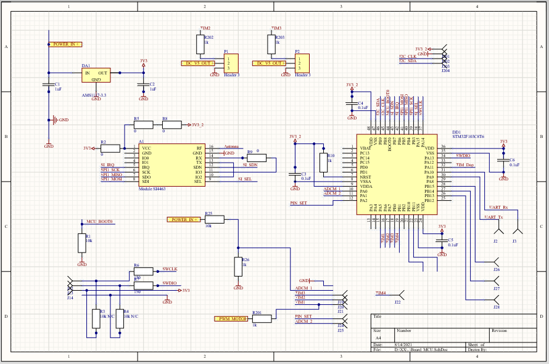549x364 pixels.
Task: Select the DA1 AMS1117-3.3 regulator symbol
Action: coord(96,75)
